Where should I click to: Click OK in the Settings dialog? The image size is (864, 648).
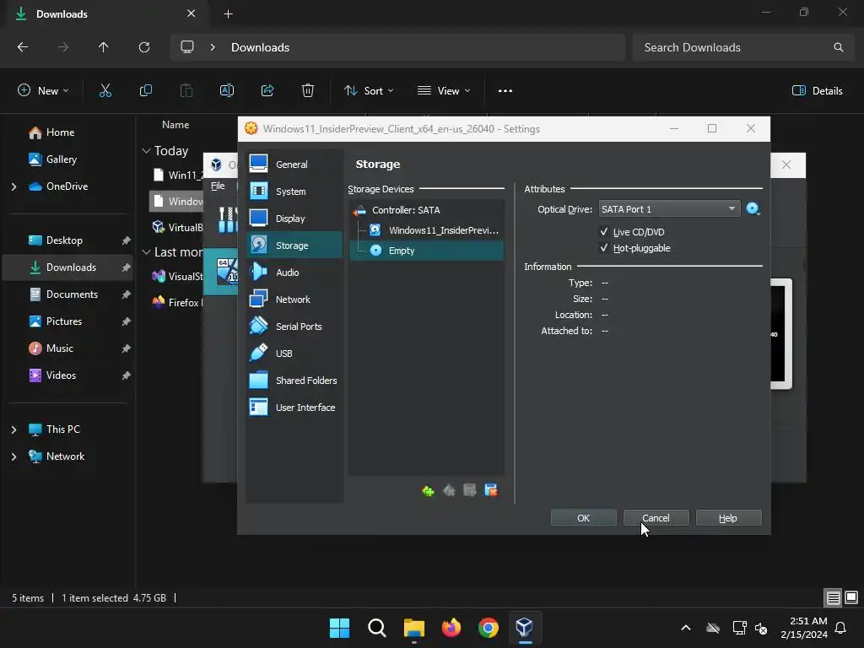584,518
